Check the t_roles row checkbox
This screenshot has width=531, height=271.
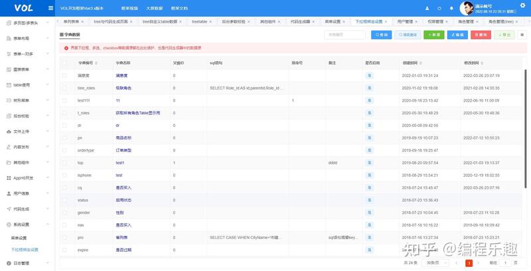pos(64,113)
